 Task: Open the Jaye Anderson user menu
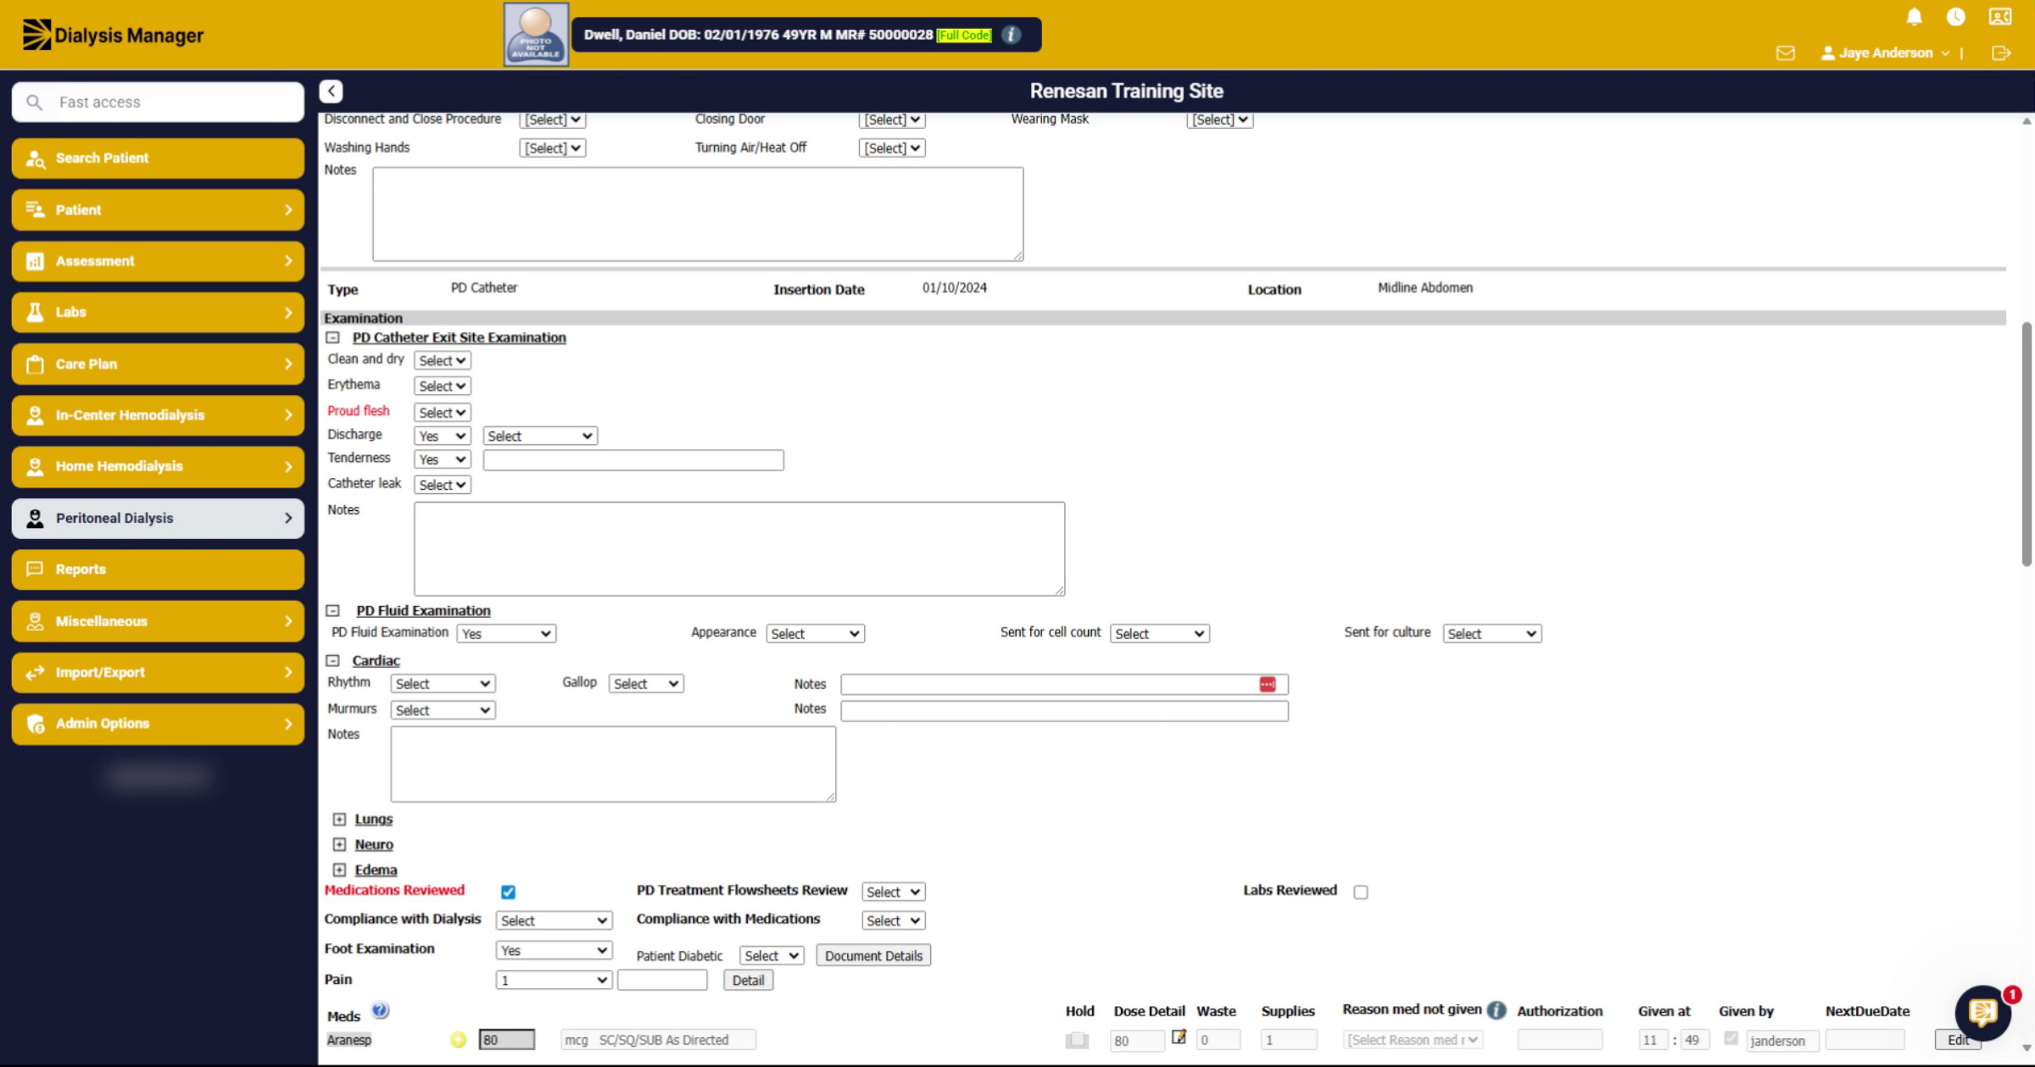click(1885, 53)
